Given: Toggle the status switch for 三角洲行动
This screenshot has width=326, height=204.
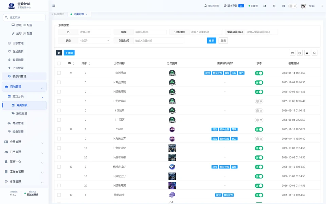Looking at the screenshot, I should (259, 73).
